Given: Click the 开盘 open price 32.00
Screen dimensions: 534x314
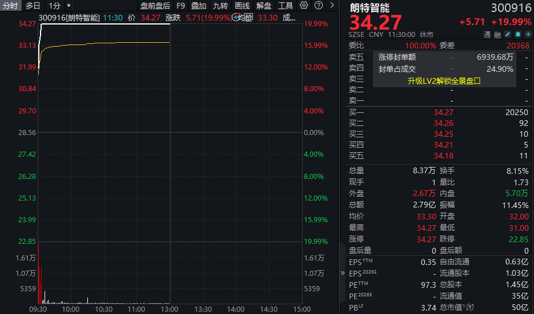Looking at the screenshot, I should pyautogui.click(x=519, y=217).
